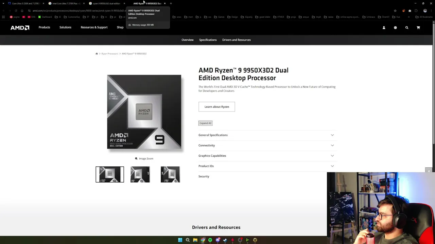This screenshot has width=435, height=244.
Task: Click Expand All button
Action: (205, 123)
